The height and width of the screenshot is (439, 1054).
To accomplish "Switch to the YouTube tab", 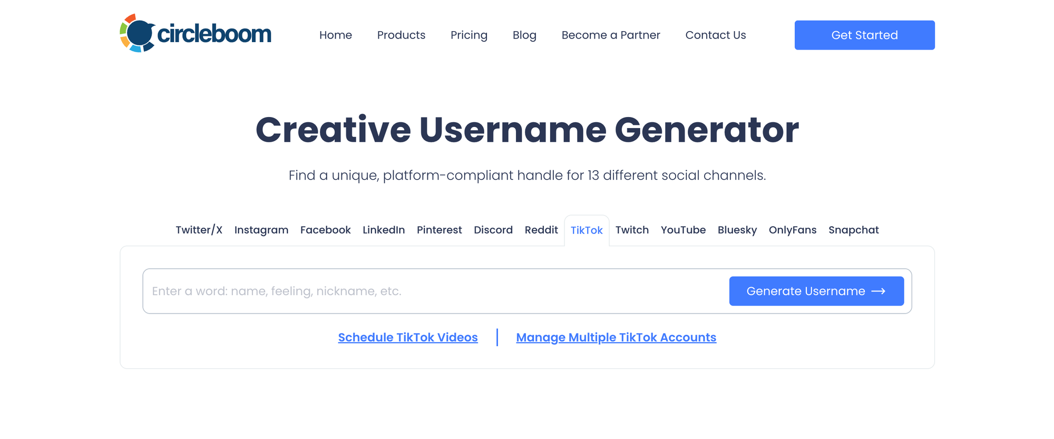I will [x=684, y=230].
